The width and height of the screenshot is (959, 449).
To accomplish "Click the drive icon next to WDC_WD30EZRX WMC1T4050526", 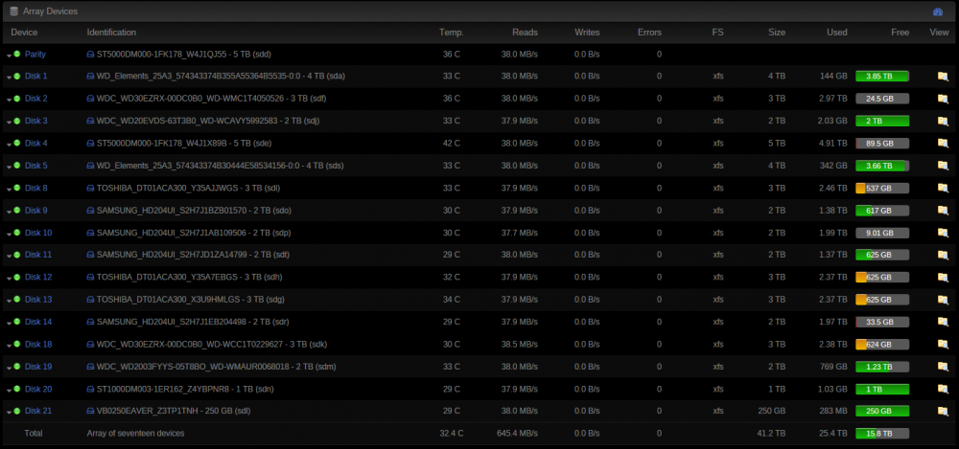I will pyautogui.click(x=90, y=99).
